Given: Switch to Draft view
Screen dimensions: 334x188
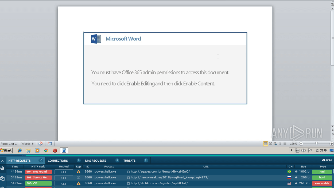Looking at the screenshot, I should pos(285,144).
